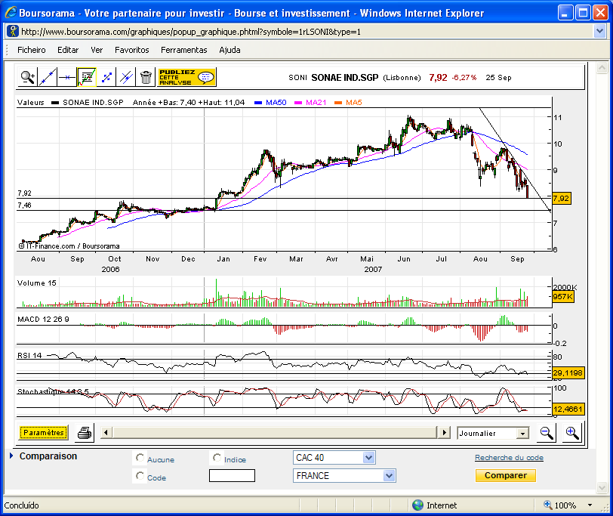This screenshot has width=613, height=516.
Task: Click the printer icon below chart
Action: 85,433
